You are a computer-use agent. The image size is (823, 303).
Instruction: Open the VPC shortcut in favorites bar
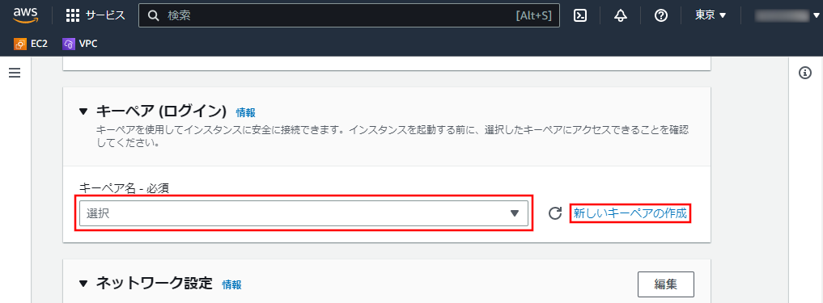80,44
